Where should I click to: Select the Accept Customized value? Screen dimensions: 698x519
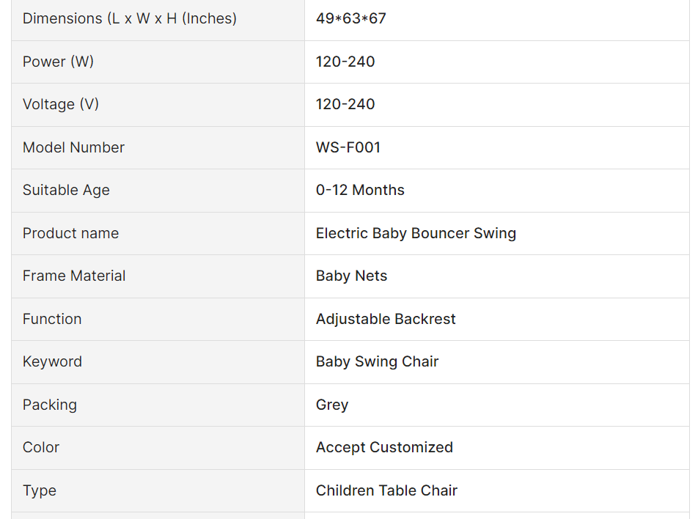384,447
